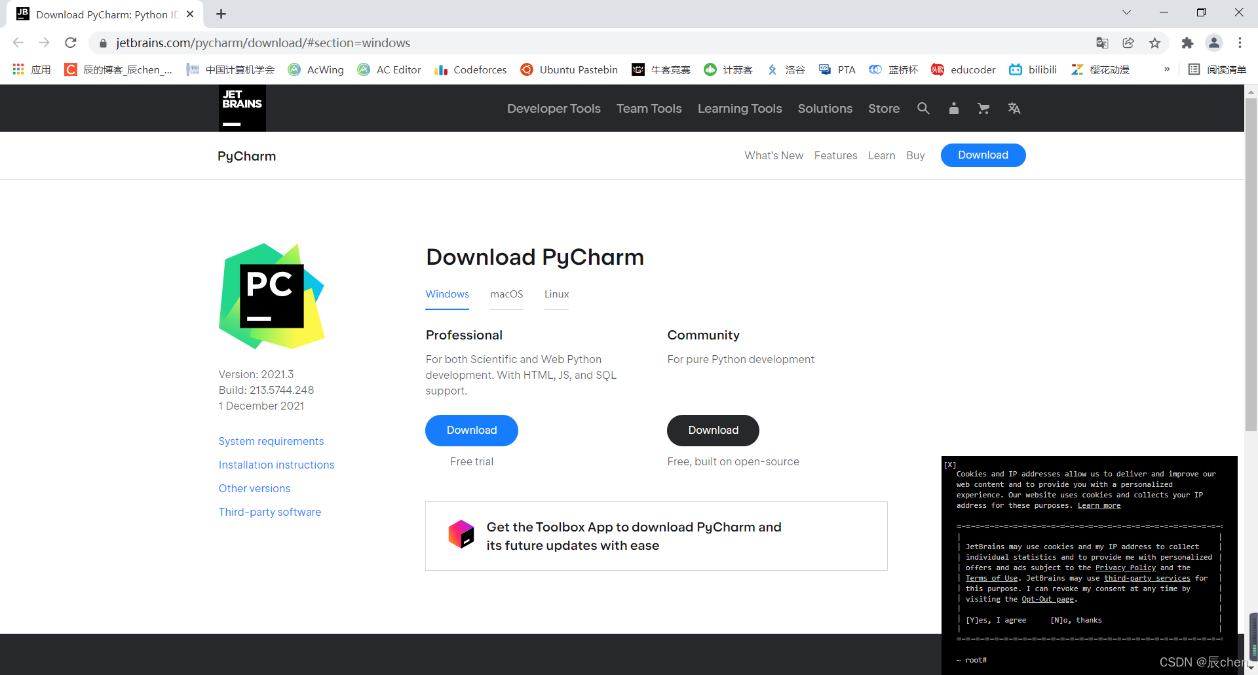Open Privacy Policy link in cookie notice
The height and width of the screenshot is (675, 1258).
pyautogui.click(x=1126, y=568)
